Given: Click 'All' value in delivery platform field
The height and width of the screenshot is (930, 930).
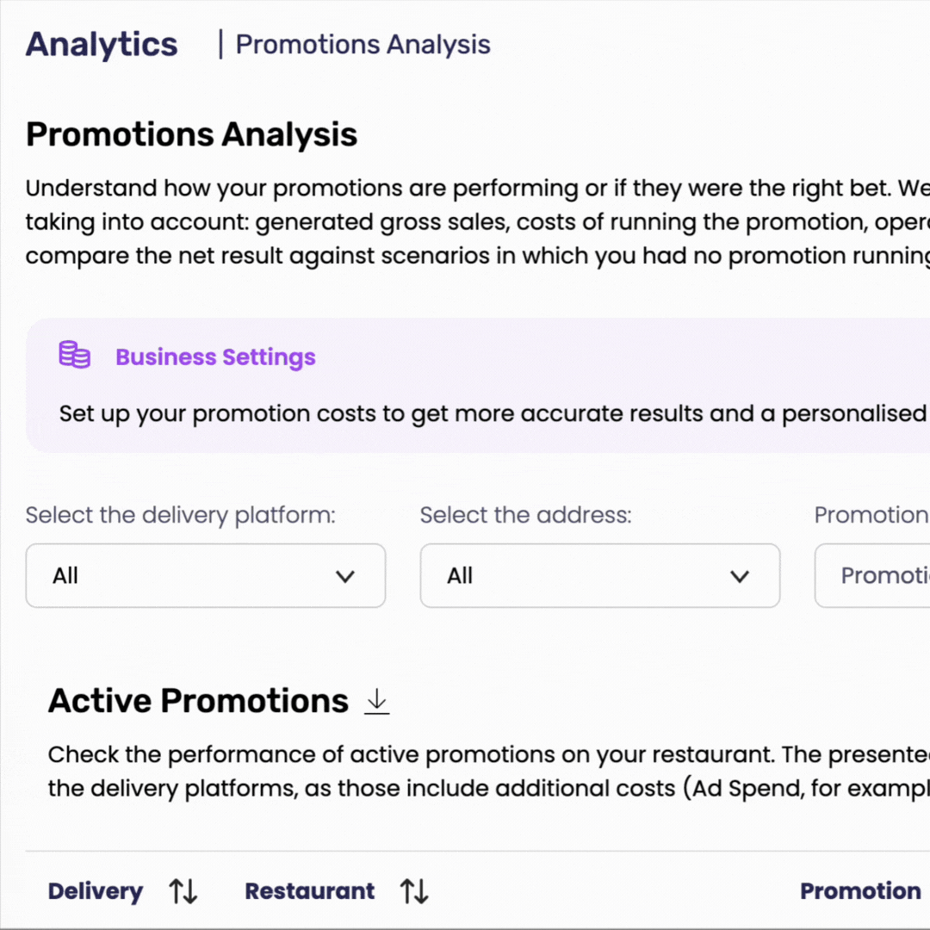Looking at the screenshot, I should pos(65,575).
